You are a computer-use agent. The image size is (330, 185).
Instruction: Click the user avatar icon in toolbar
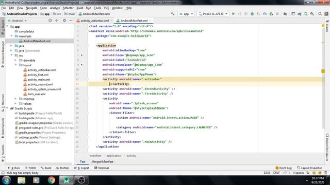click(x=326, y=14)
